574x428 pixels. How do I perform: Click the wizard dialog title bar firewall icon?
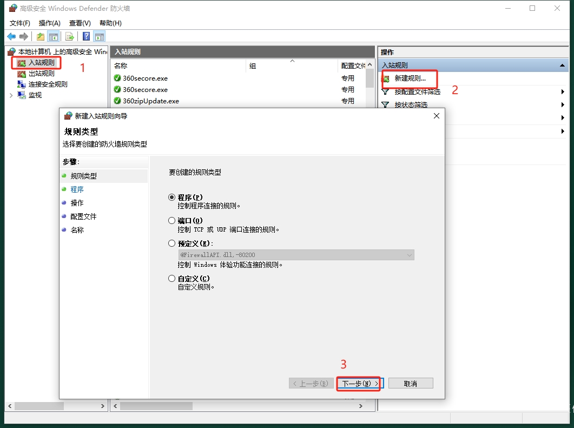pyautogui.click(x=68, y=116)
